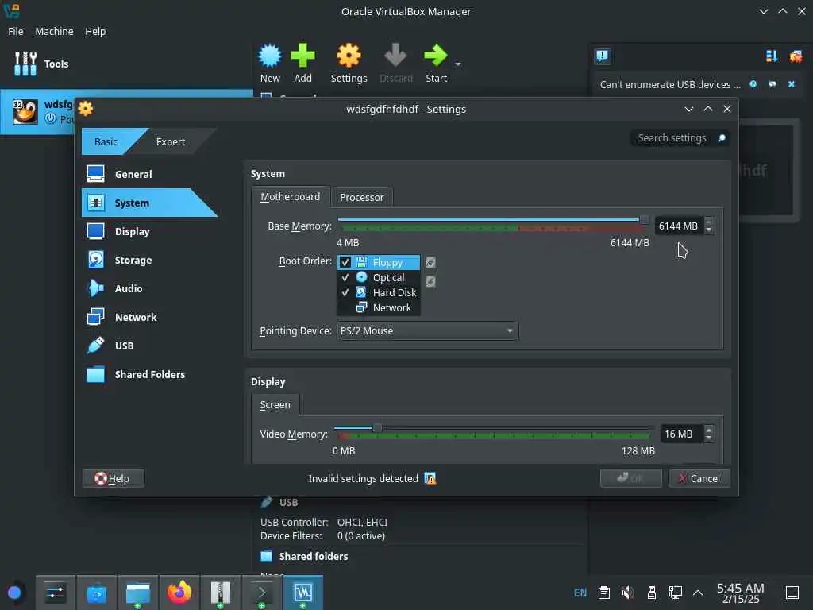This screenshot has height=610, width=813.
Task: Open the clipboard tray icon
Action: (603, 593)
